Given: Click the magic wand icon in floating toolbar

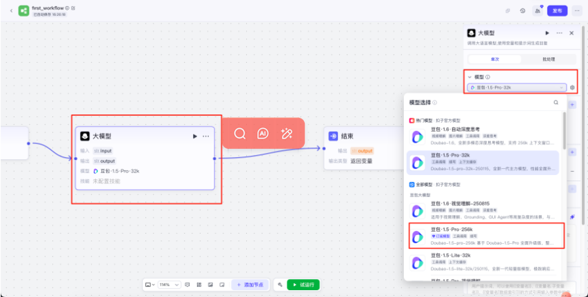Looking at the screenshot, I should [287, 134].
